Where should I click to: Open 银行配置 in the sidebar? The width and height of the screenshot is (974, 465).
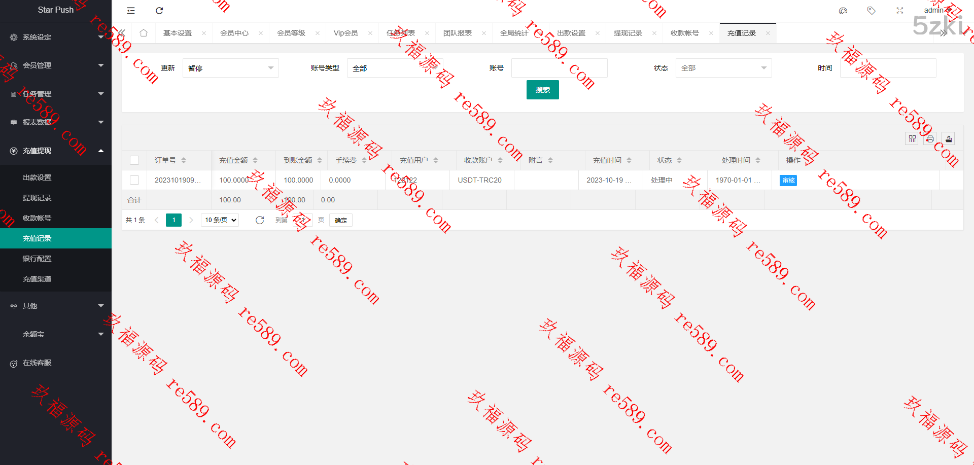pyautogui.click(x=56, y=259)
